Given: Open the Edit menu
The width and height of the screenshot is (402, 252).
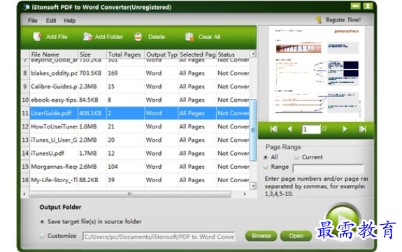Looking at the screenshot, I should [51, 20].
